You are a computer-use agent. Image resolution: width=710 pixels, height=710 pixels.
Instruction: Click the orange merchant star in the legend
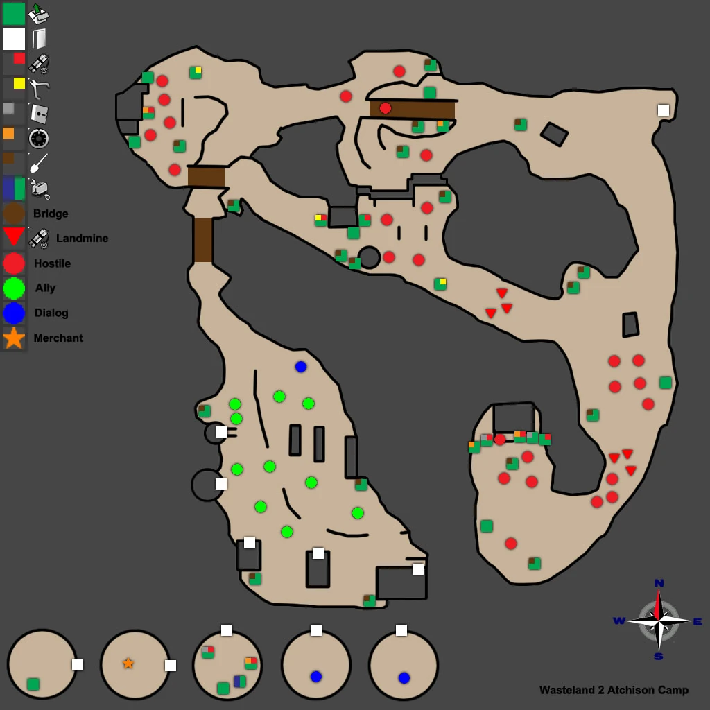[14, 338]
